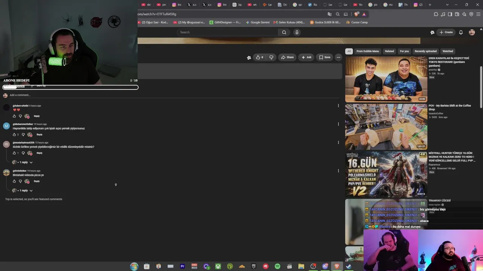483x271 pixels.
Task: Open options menu for @MuhammetSelber comment
Action: tap(338, 124)
